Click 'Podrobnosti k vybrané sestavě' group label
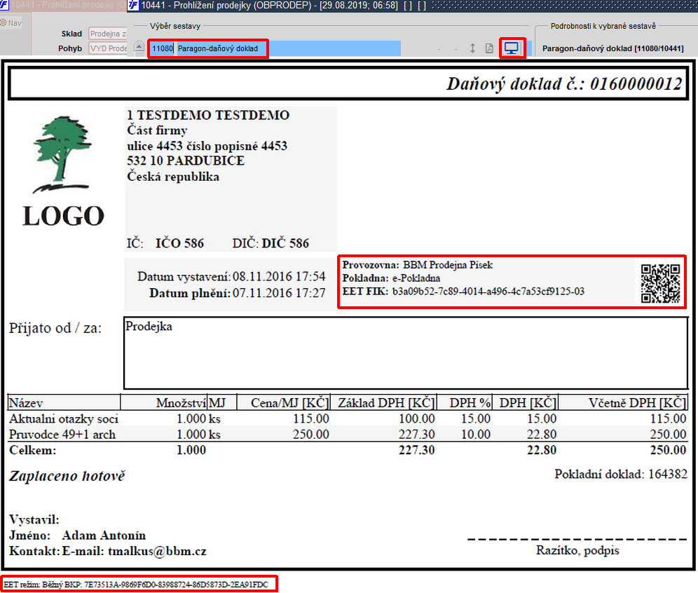This screenshot has width=698, height=593. (x=603, y=26)
